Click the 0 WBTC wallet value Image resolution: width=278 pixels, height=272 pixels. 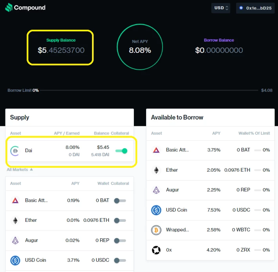pyautogui.click(x=241, y=230)
